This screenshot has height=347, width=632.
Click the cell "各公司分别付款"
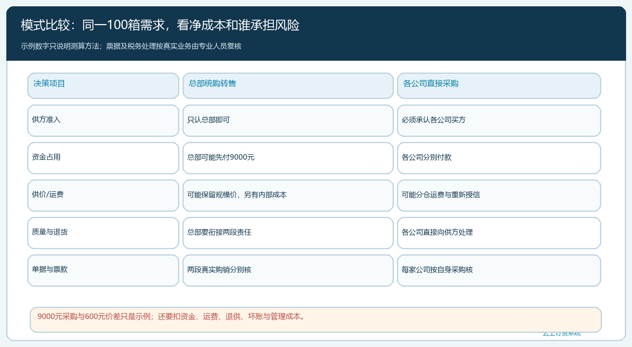click(499, 158)
